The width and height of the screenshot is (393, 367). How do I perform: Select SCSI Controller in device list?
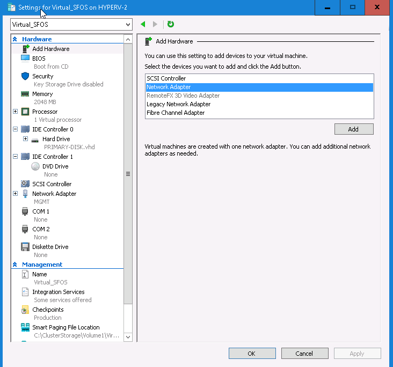(166, 78)
